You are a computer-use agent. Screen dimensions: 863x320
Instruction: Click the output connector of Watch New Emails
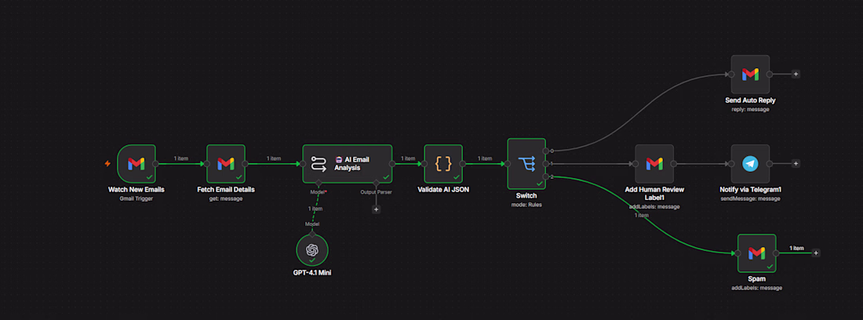pos(156,163)
